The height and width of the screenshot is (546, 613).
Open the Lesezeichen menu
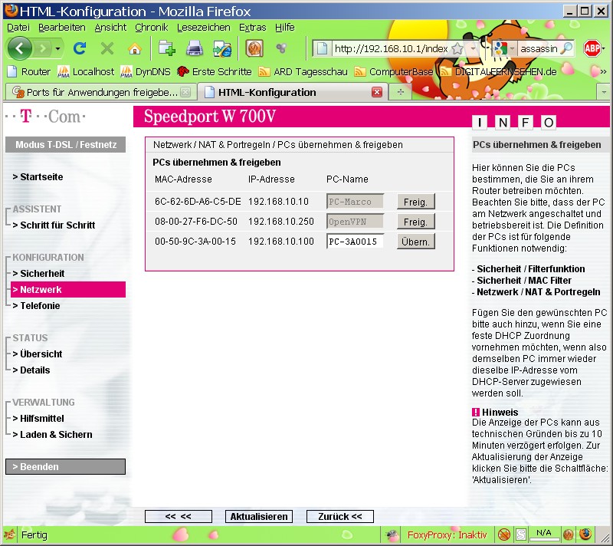tap(203, 28)
